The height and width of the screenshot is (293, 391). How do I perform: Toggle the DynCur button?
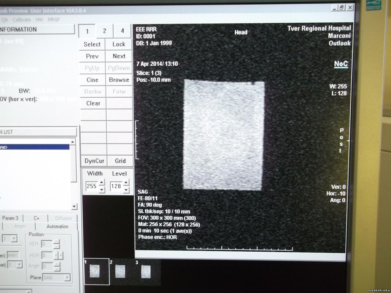pyautogui.click(x=94, y=161)
